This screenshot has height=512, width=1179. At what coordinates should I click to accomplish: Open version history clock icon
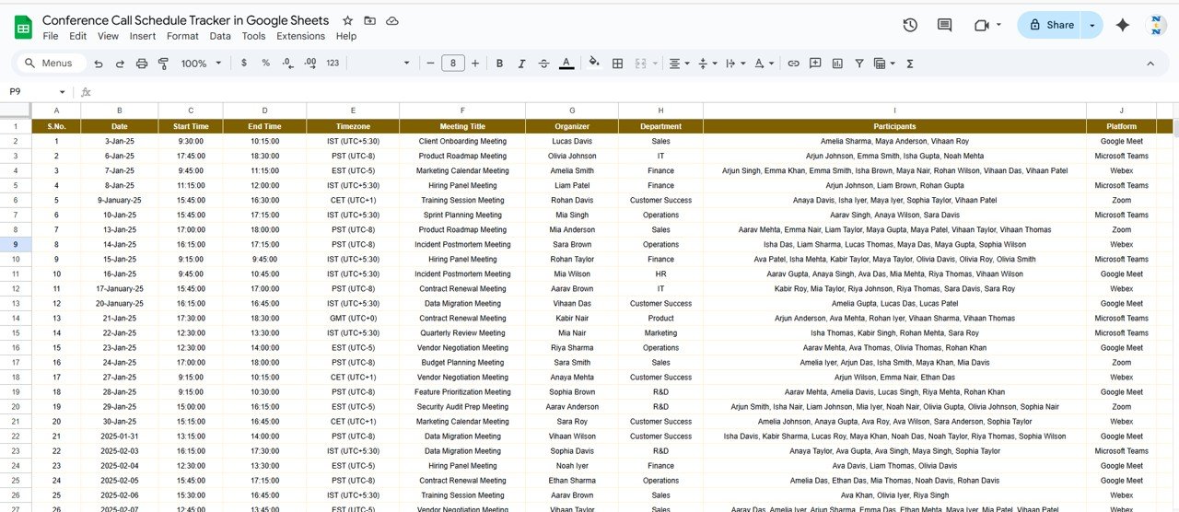point(910,25)
